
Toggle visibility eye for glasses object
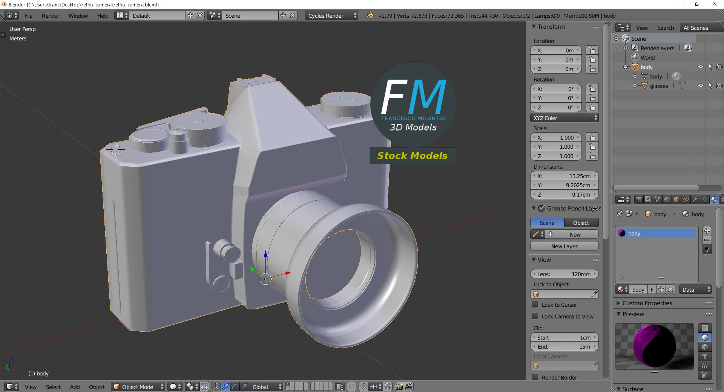(701, 86)
